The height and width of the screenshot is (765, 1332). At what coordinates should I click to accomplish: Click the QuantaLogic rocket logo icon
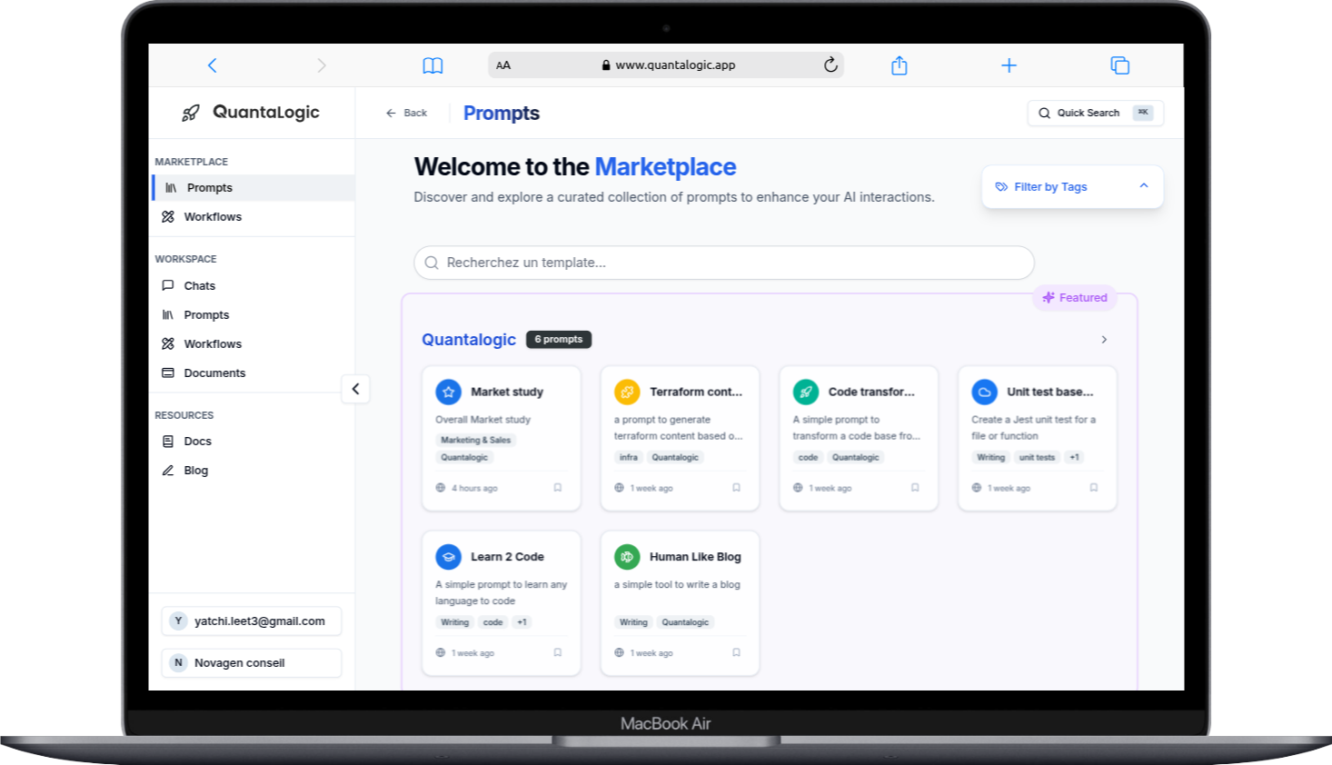[x=190, y=113]
